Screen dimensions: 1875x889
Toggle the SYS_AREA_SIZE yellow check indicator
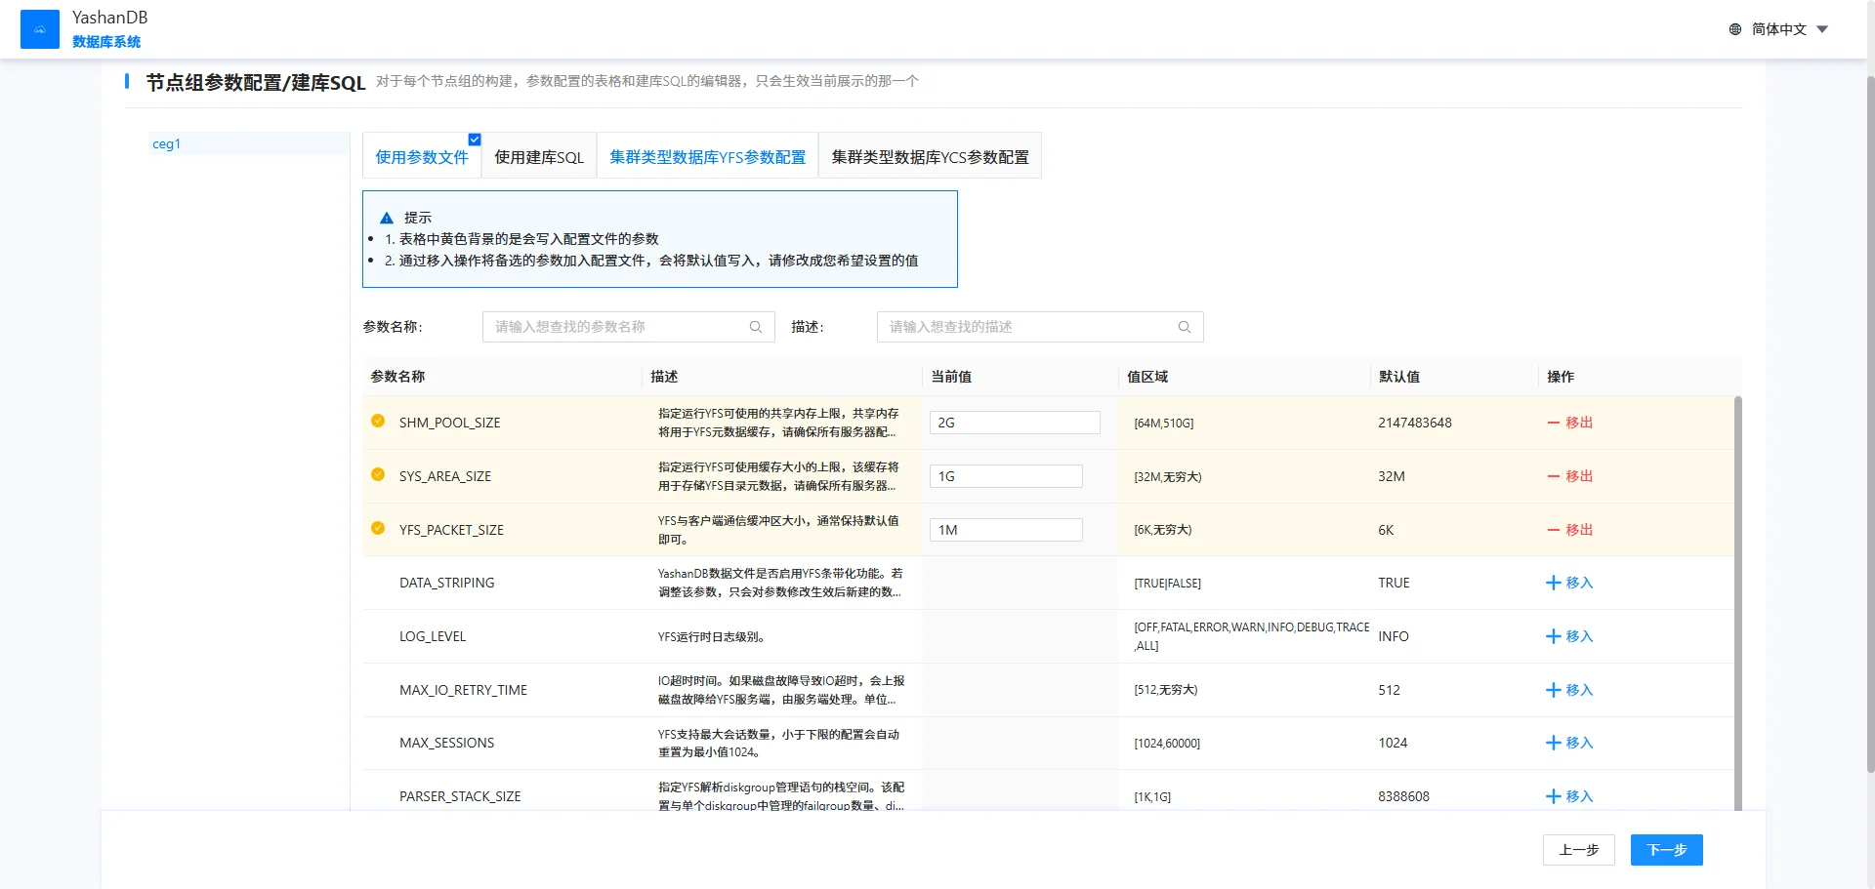378,474
